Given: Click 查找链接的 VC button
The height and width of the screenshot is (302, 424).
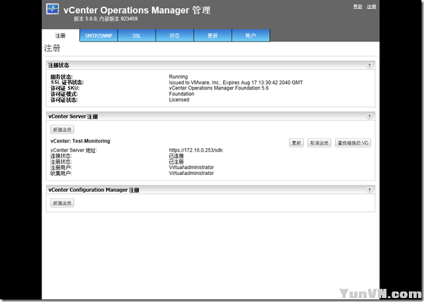Looking at the screenshot, I should [x=353, y=143].
